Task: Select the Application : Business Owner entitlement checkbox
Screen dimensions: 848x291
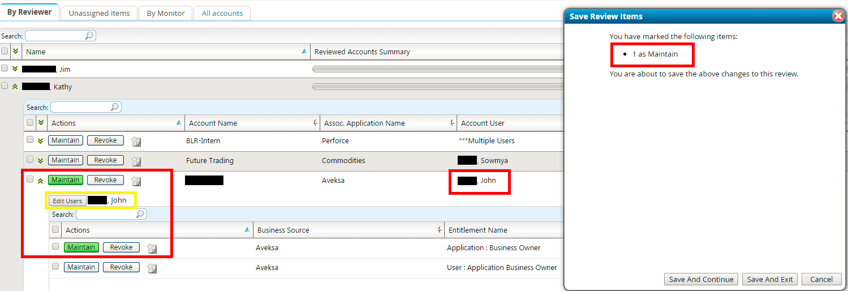Action: (55, 247)
